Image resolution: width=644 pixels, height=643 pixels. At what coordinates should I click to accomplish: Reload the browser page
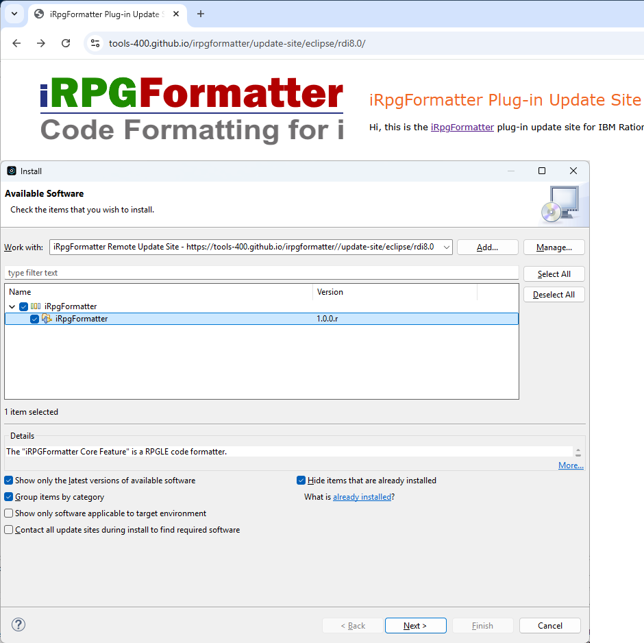pyautogui.click(x=66, y=43)
